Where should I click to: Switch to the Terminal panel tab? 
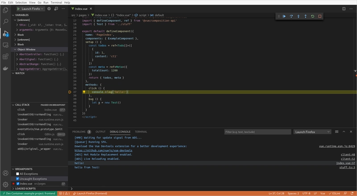tap(141, 132)
